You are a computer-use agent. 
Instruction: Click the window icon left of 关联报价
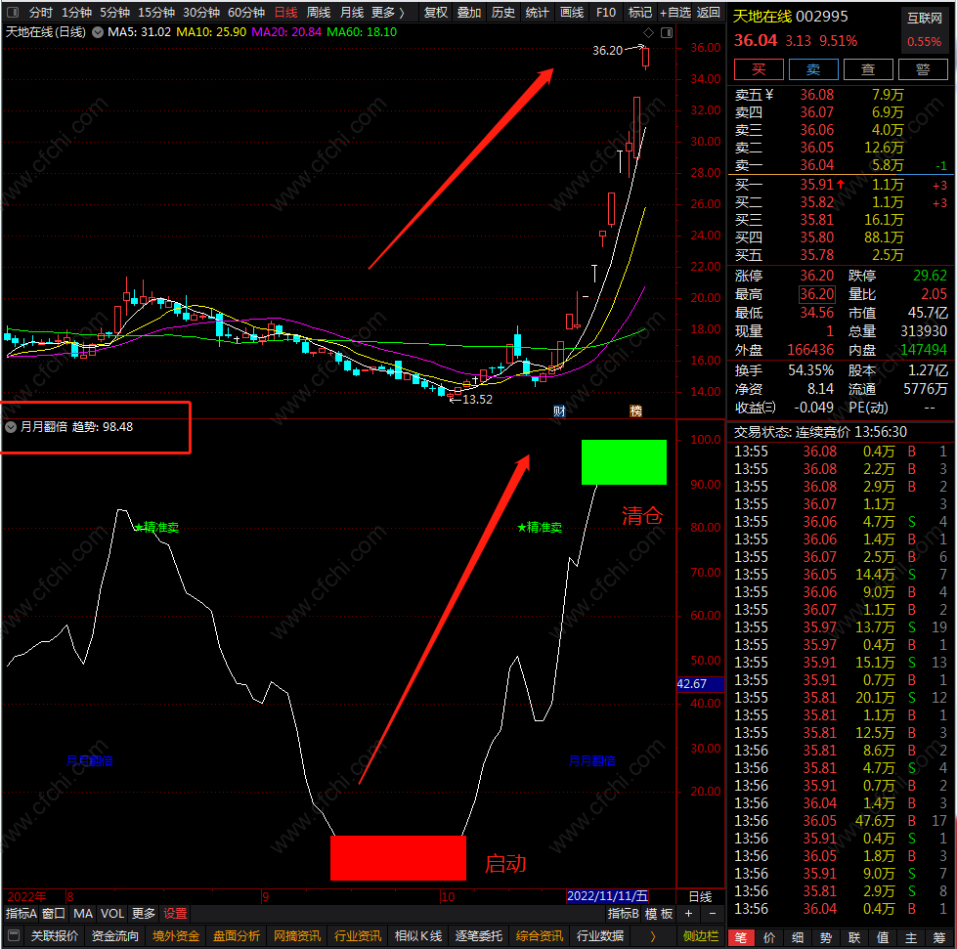(14, 935)
